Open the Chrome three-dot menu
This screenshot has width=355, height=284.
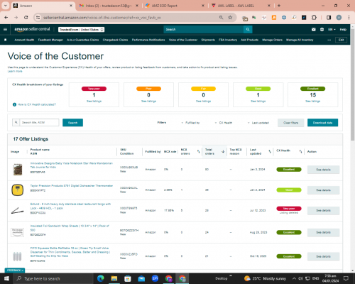click(x=349, y=17)
